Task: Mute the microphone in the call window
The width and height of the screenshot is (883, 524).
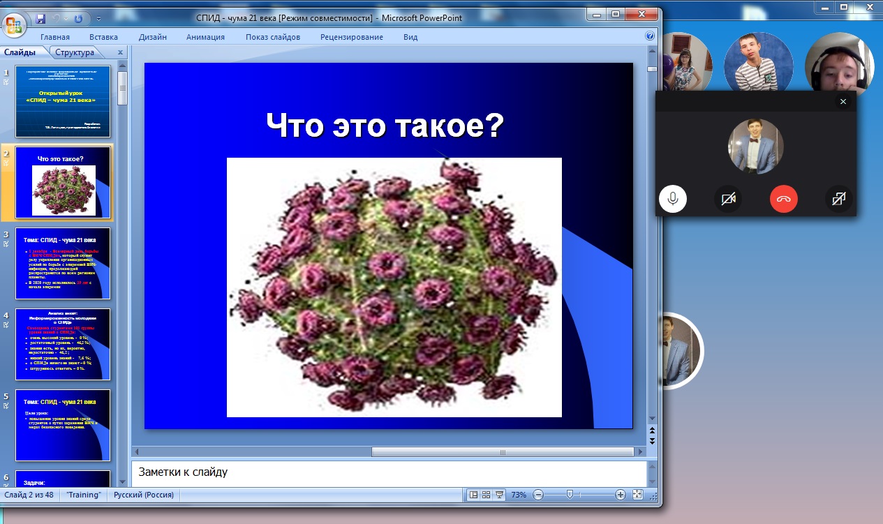Action: 673,199
